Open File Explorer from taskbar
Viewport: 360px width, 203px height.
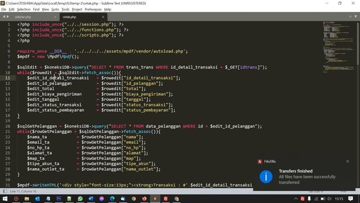point(26,198)
